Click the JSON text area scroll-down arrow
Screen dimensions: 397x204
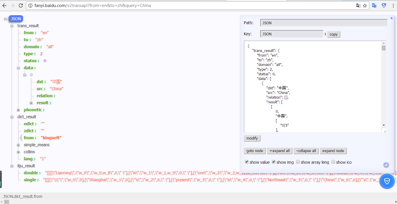click(x=384, y=125)
